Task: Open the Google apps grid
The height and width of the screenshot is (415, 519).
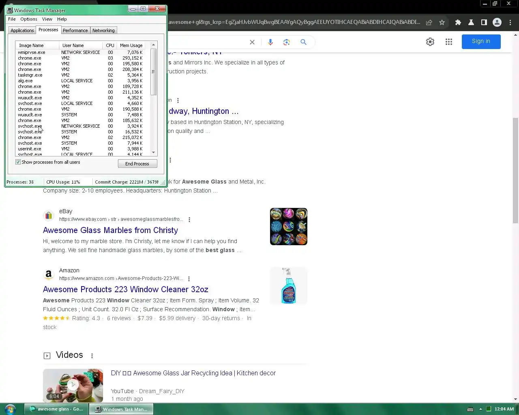Action: tap(448, 42)
